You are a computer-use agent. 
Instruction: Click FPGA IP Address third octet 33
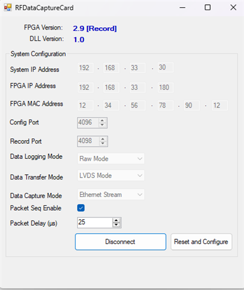(x=138, y=88)
